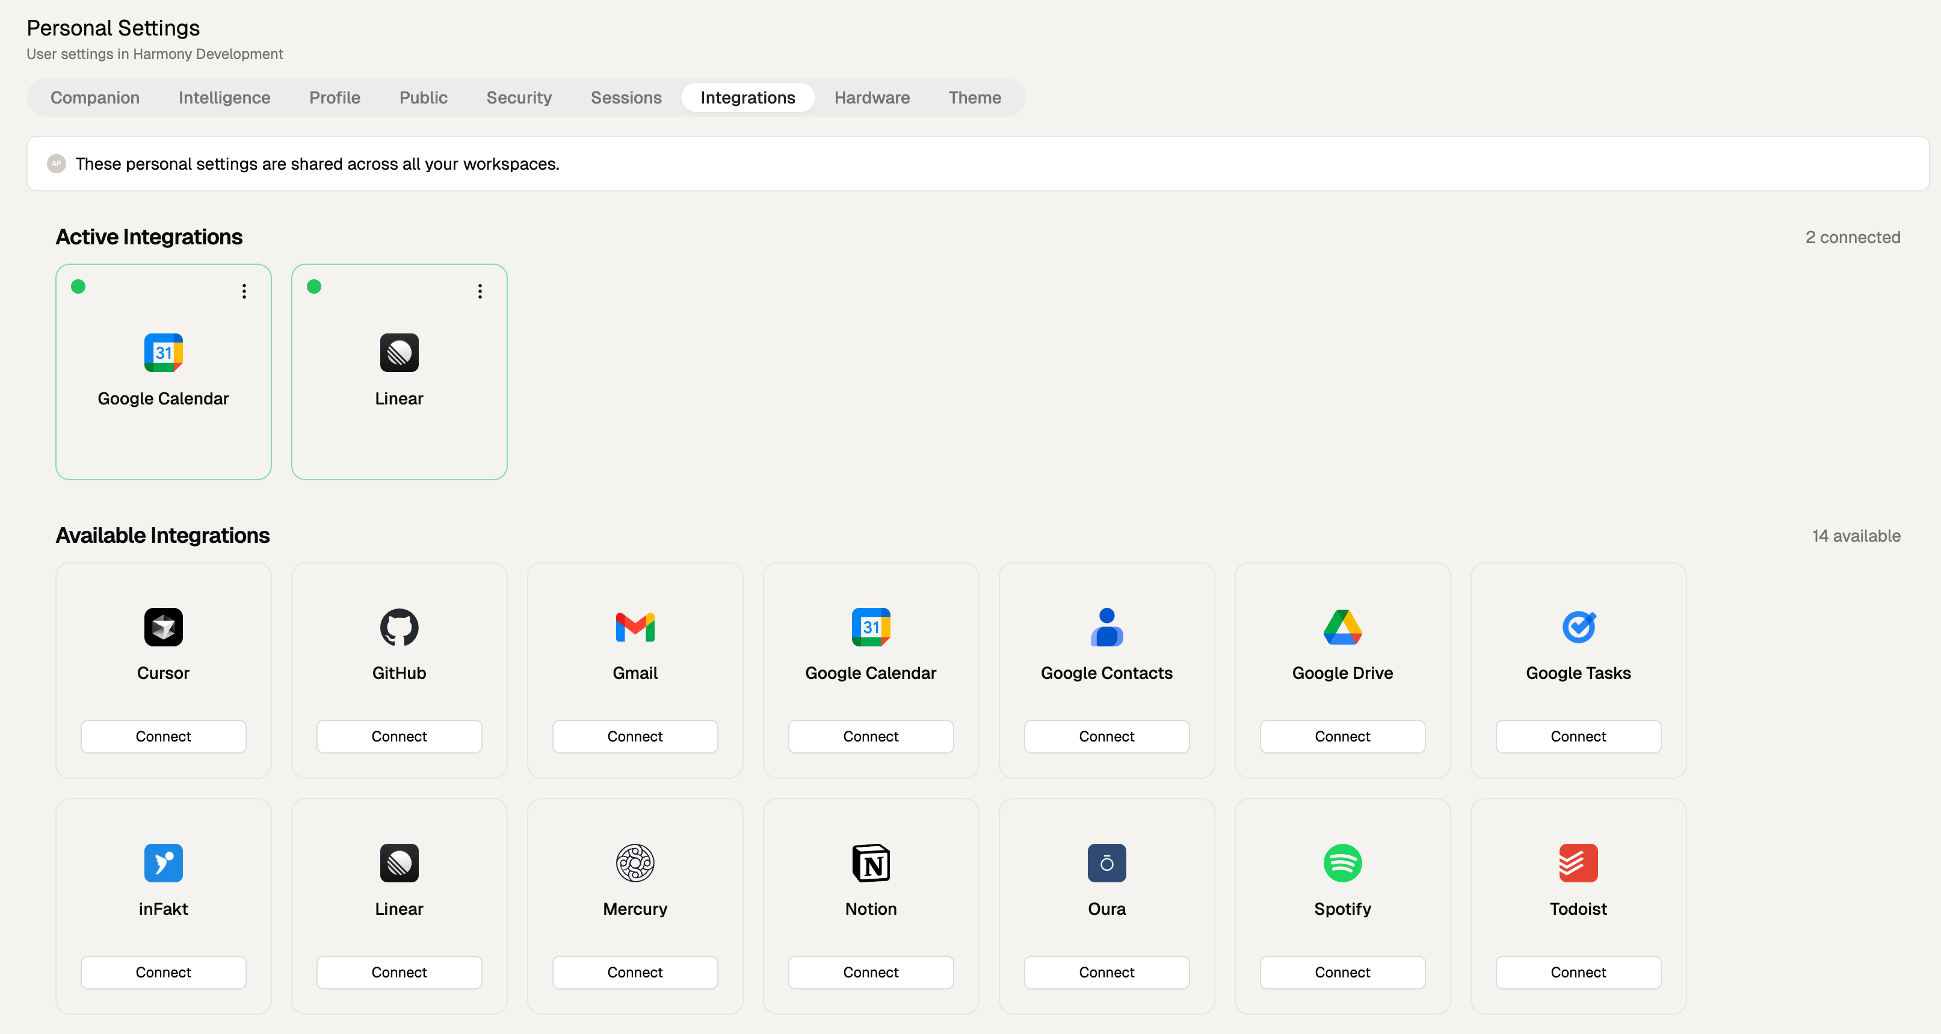Connect the inFakt integration
1941x1034 pixels.
[x=164, y=972]
